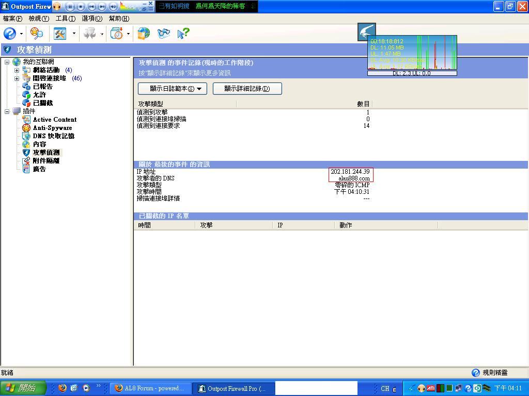
Task: Click the 攻擊 column header in blocked list
Action: coord(234,225)
